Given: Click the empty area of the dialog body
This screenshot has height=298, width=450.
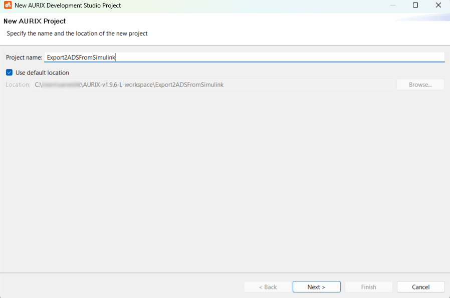Looking at the screenshot, I should click(x=224, y=180).
